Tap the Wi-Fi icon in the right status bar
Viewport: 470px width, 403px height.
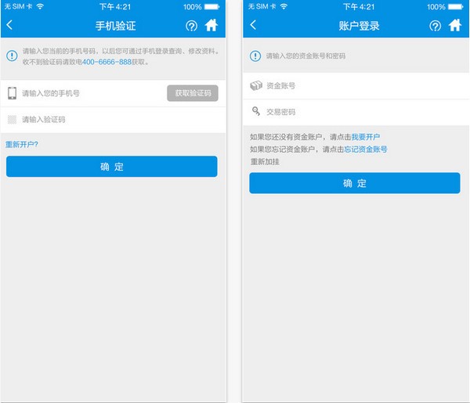pos(284,6)
